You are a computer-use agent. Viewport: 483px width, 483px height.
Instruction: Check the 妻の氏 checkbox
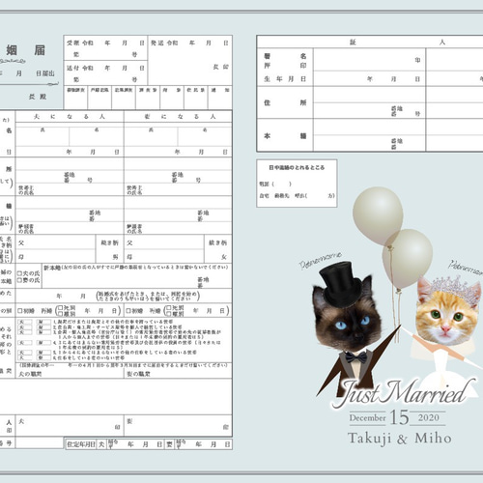pos(19,280)
